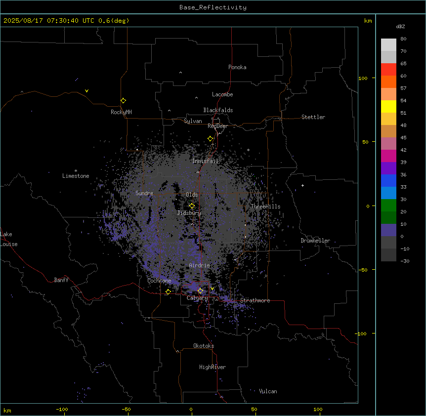Click the RedDeer city label
The width and height of the screenshot is (426, 416).
(x=217, y=126)
